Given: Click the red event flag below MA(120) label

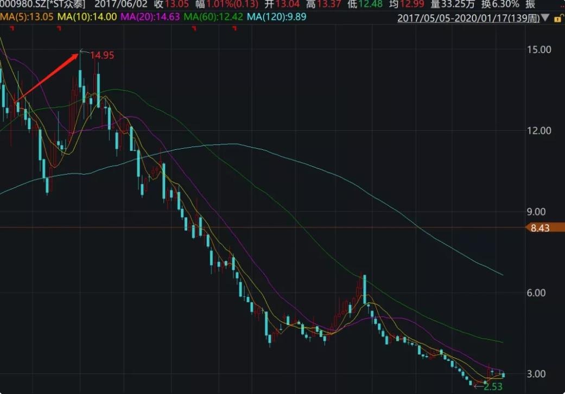Looking at the screenshot, I should coord(235,28).
